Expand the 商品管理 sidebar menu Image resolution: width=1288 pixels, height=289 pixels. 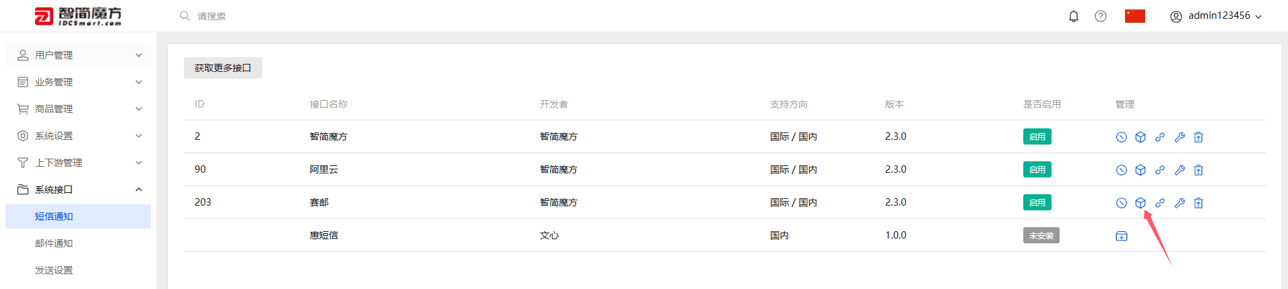(x=78, y=109)
